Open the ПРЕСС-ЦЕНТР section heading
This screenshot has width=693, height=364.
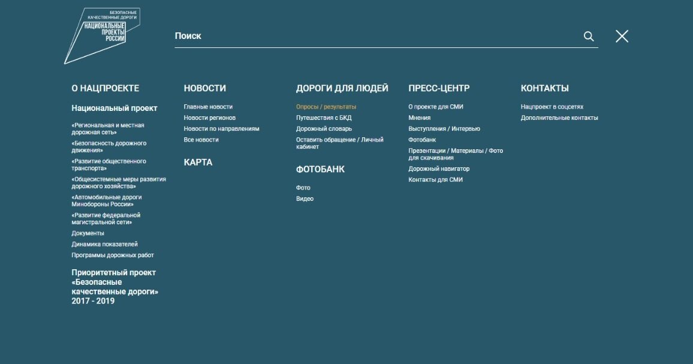click(x=439, y=88)
